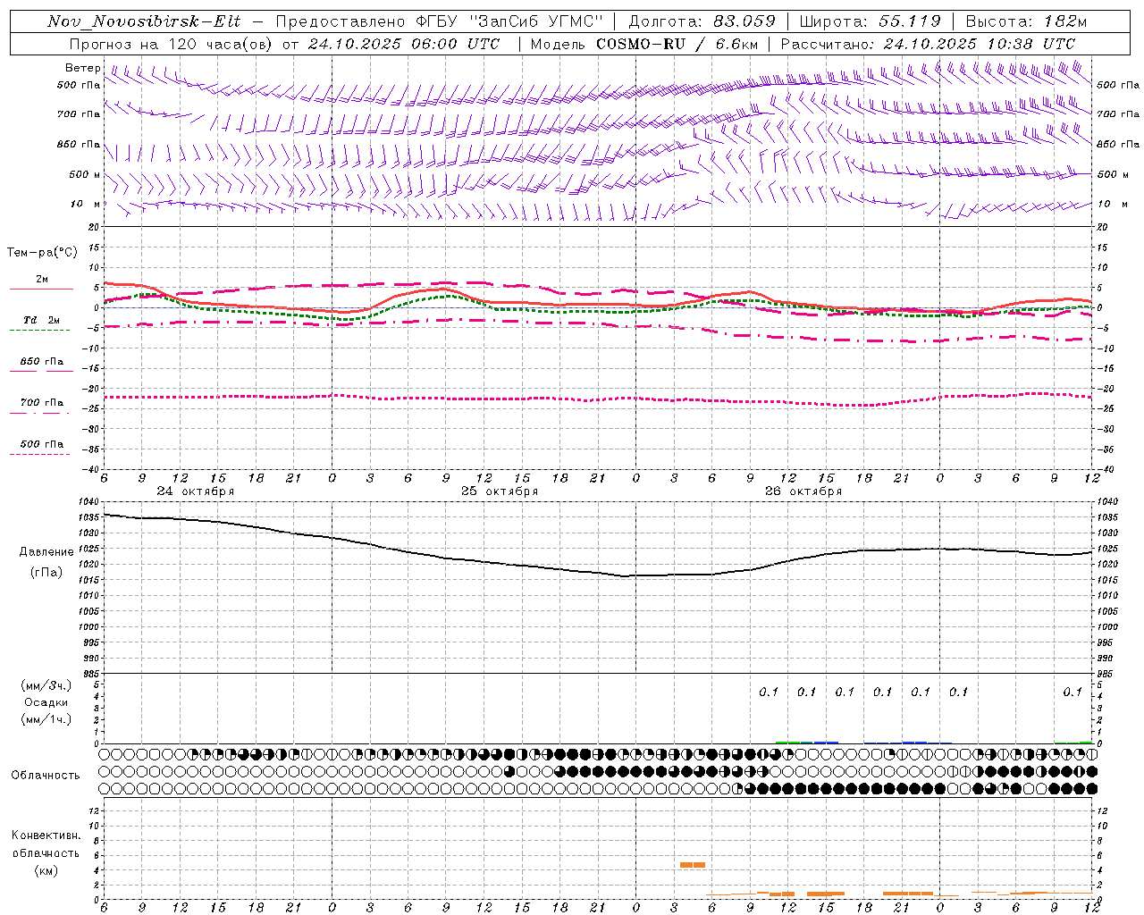Click the 'Облачность' cloud cover label
Viewport: 1144px width, 915px height.
[46, 776]
